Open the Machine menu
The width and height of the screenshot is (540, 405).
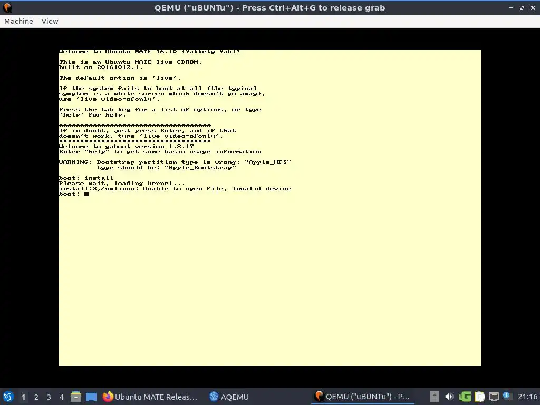point(18,21)
